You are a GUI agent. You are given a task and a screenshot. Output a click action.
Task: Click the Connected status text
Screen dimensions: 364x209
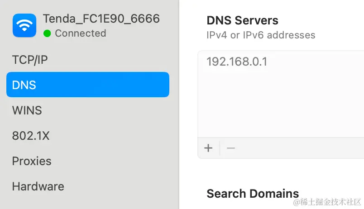tap(81, 33)
